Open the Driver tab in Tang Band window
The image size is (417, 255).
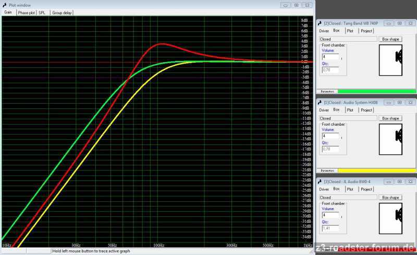tap(324, 31)
